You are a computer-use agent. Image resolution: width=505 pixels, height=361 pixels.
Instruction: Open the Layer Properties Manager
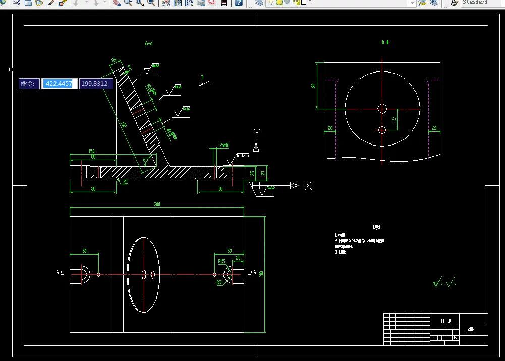259,3
